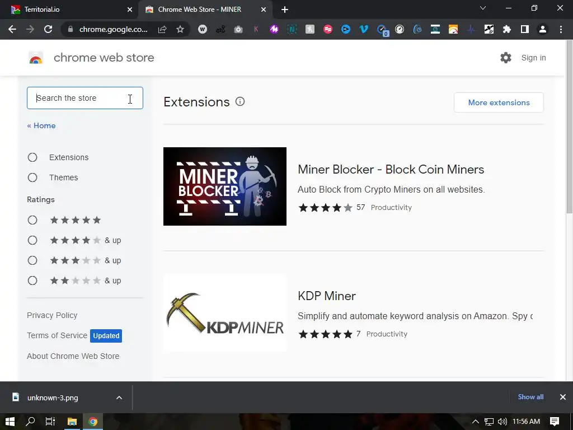Image resolution: width=573 pixels, height=430 pixels.
Task: Select the Themes radio filter
Action: 32,177
